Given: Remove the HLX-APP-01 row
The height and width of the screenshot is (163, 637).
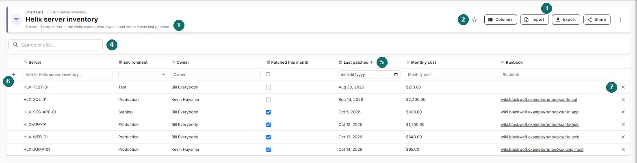Looking at the screenshot, I should [x=623, y=124].
